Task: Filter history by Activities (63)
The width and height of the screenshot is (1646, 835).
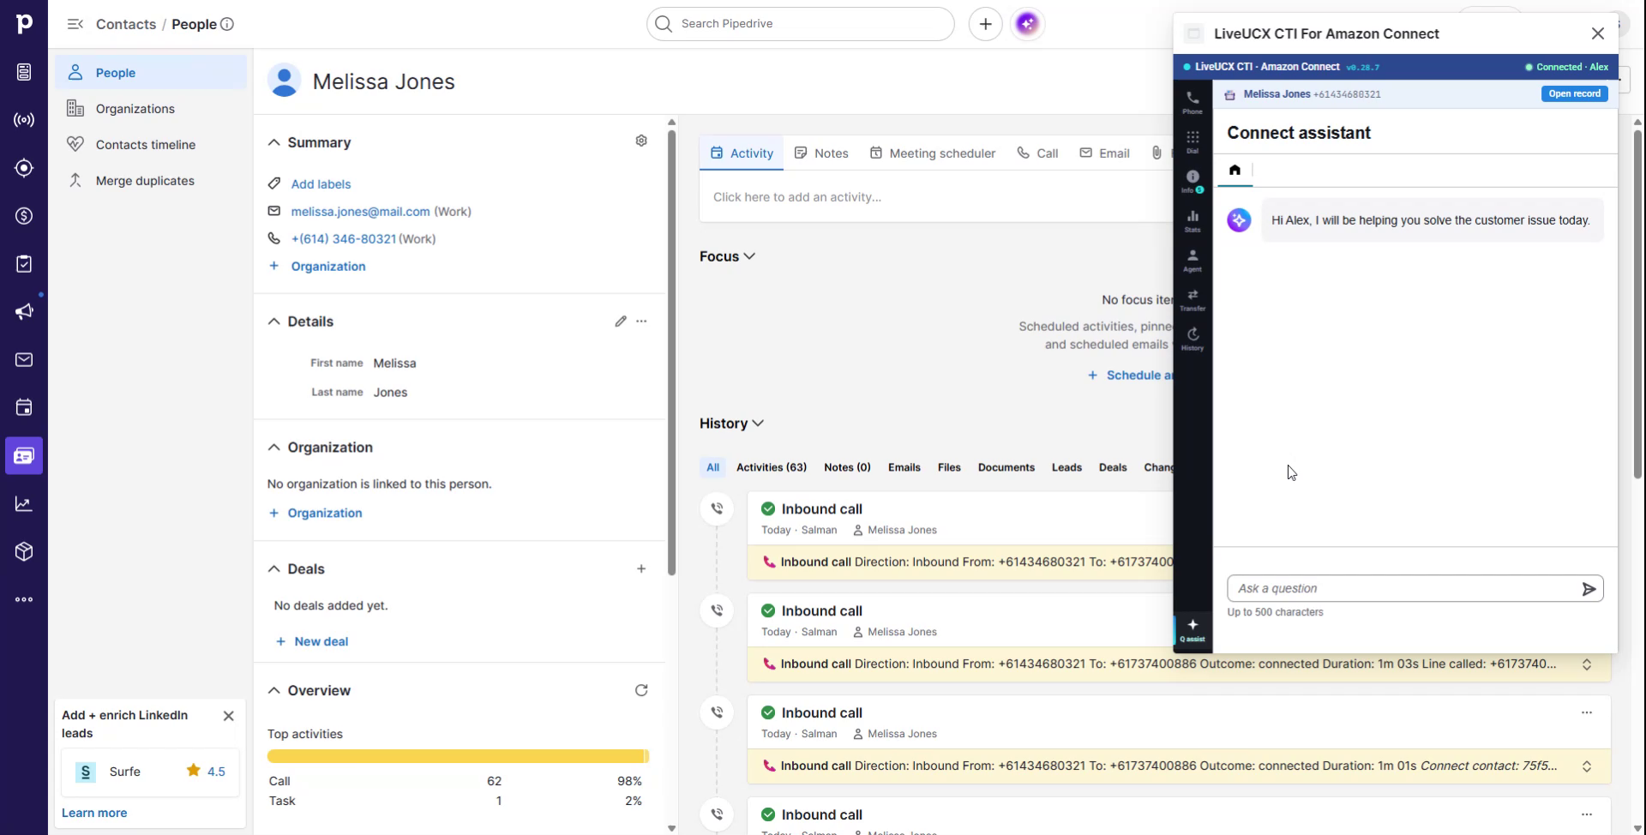Action: pyautogui.click(x=772, y=467)
